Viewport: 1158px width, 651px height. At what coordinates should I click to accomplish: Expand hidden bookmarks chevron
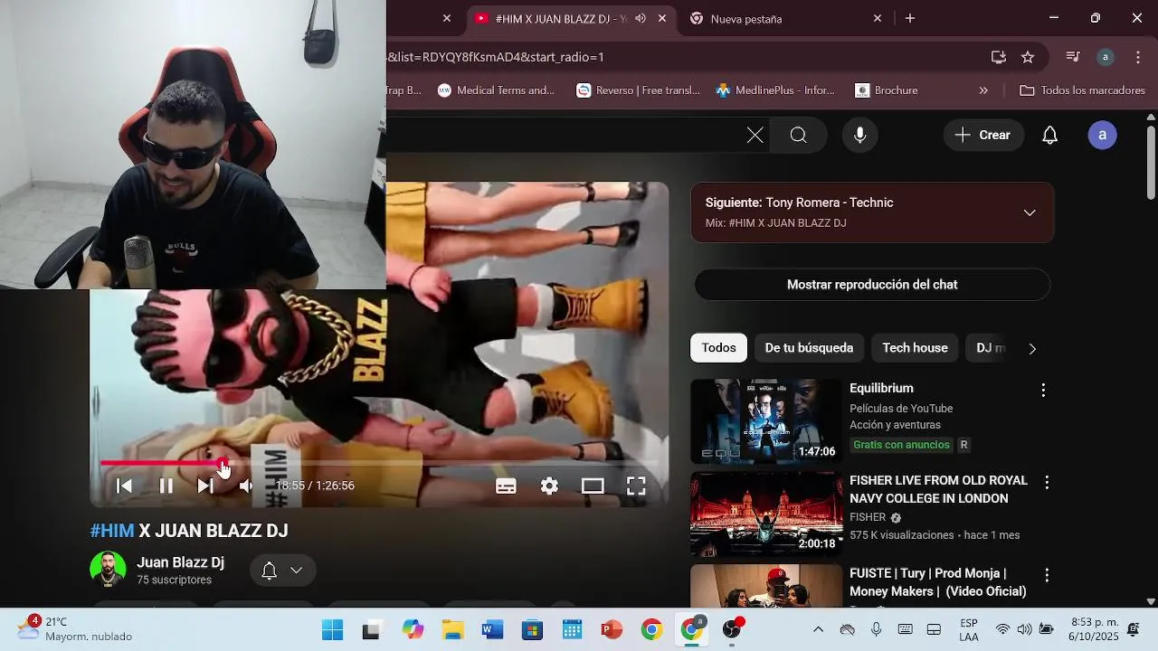click(983, 90)
